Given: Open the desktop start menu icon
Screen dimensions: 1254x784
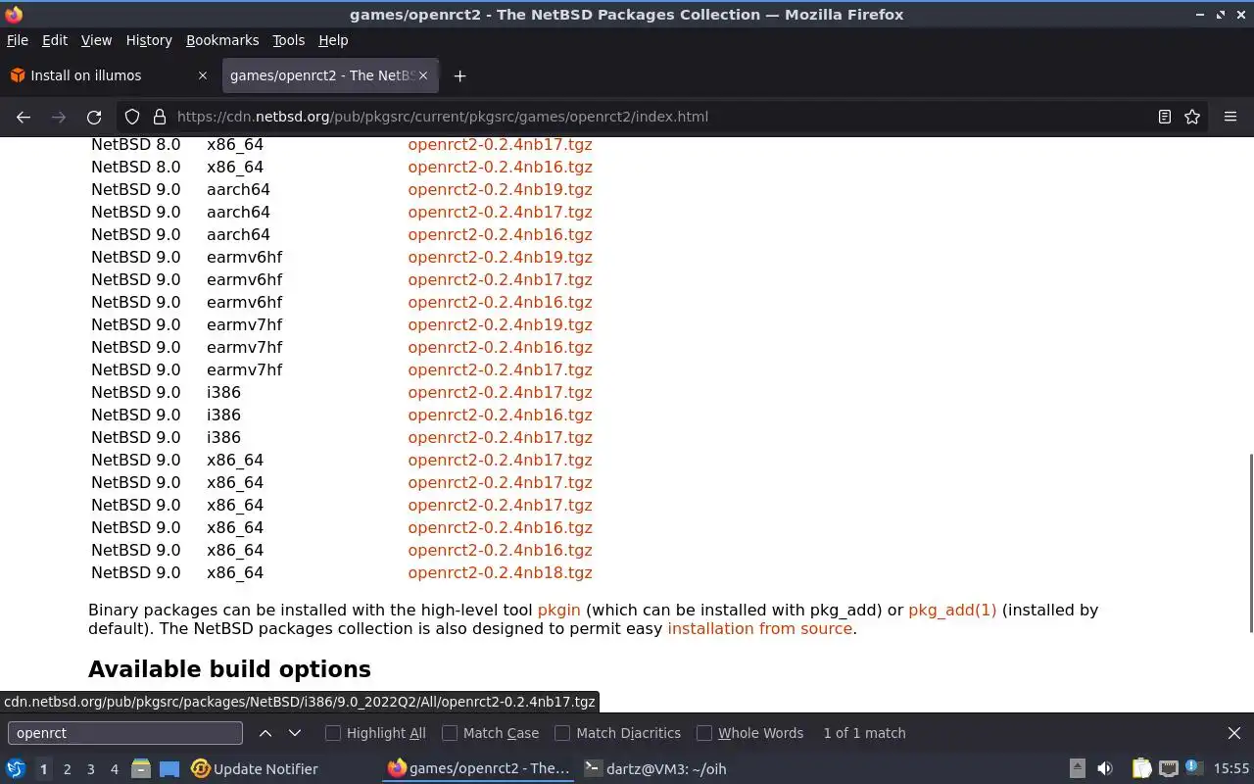Looking at the screenshot, I should pos(16,769).
